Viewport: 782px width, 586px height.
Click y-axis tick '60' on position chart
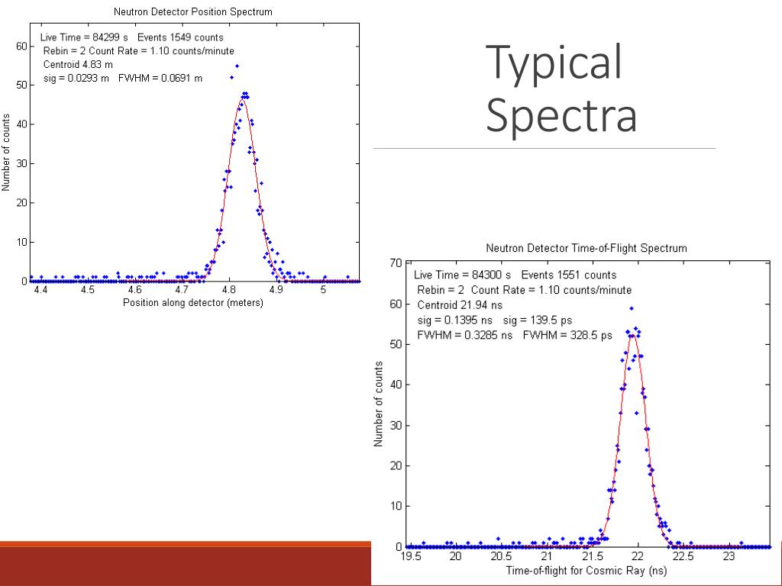point(21,46)
